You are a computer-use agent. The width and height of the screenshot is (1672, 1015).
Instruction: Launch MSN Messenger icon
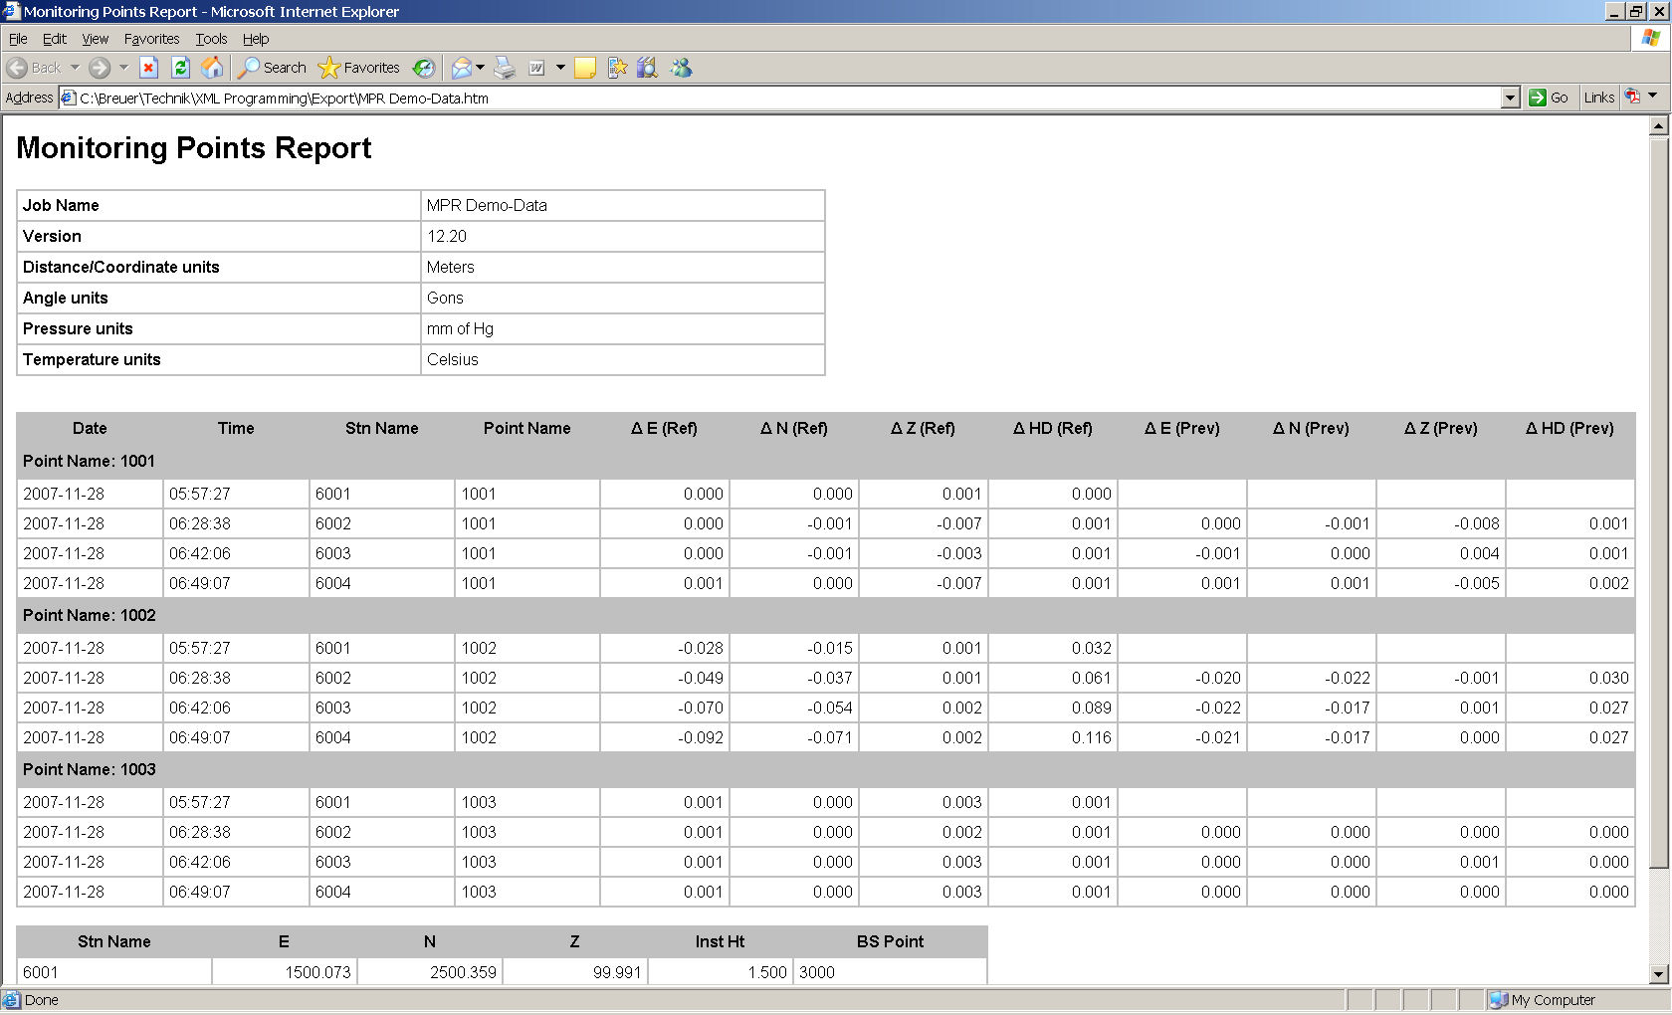tap(683, 68)
